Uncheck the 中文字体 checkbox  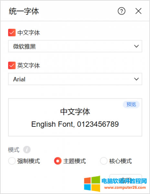coord(12,33)
